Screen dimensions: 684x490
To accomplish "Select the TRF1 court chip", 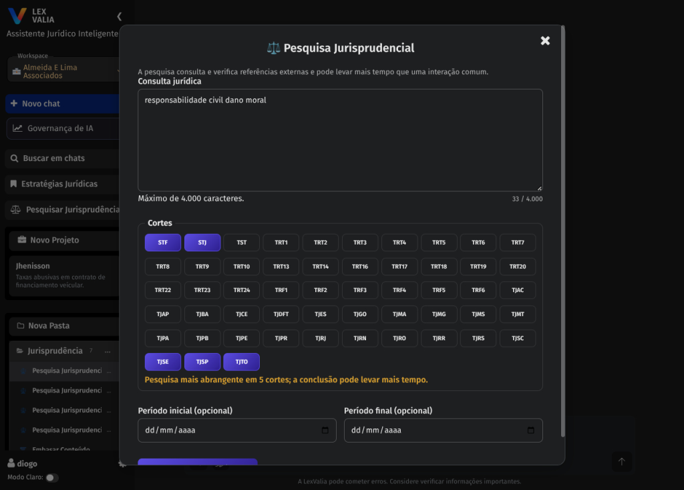I will [x=281, y=290].
